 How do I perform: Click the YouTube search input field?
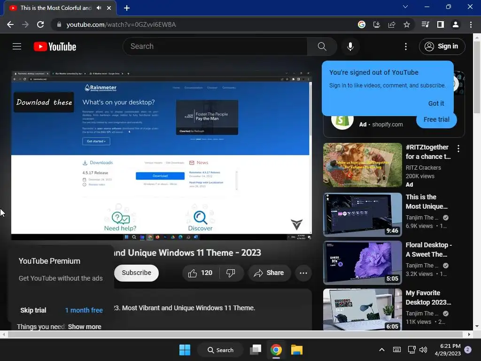coord(215,47)
